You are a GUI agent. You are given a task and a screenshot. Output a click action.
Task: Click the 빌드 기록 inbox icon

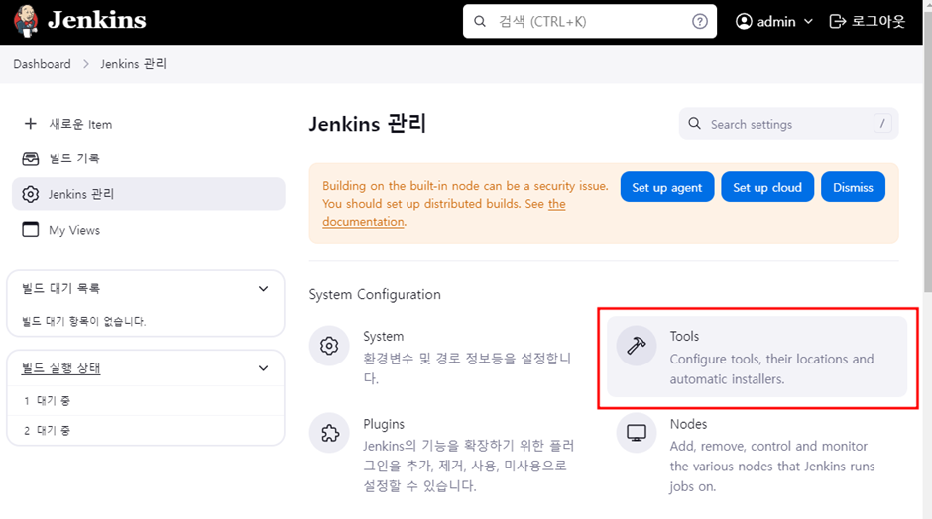coord(31,158)
